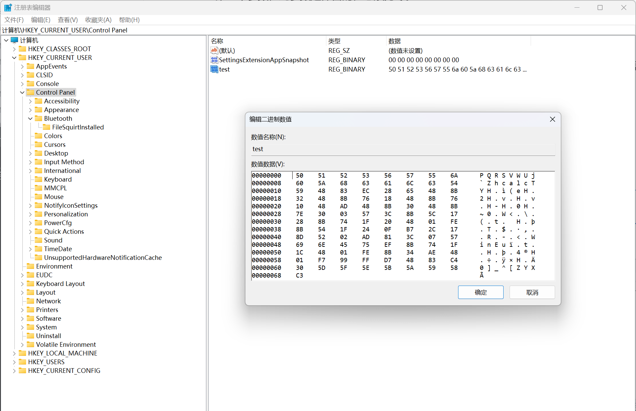Click the binary icon next to test value
Viewport: 636px width, 411px height.
click(x=214, y=69)
